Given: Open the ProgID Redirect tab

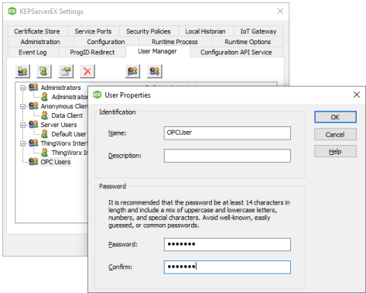Looking at the screenshot, I should point(92,52).
